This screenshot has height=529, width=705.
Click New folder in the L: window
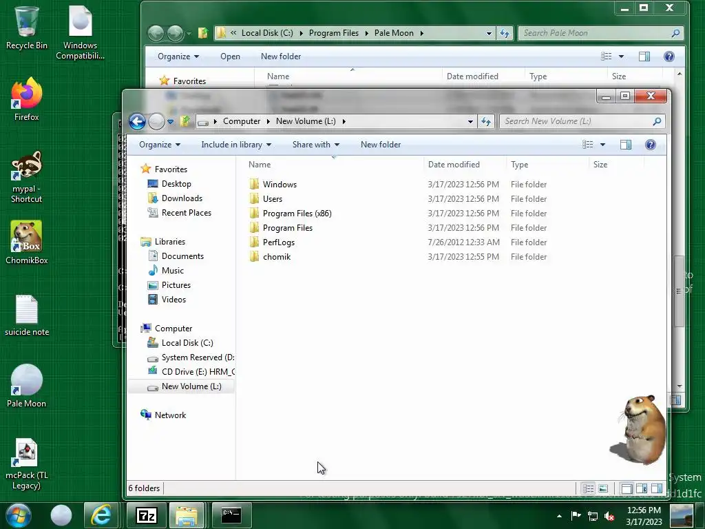pos(380,145)
